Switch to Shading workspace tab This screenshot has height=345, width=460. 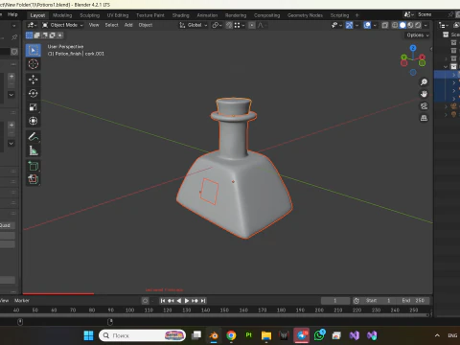(180, 15)
